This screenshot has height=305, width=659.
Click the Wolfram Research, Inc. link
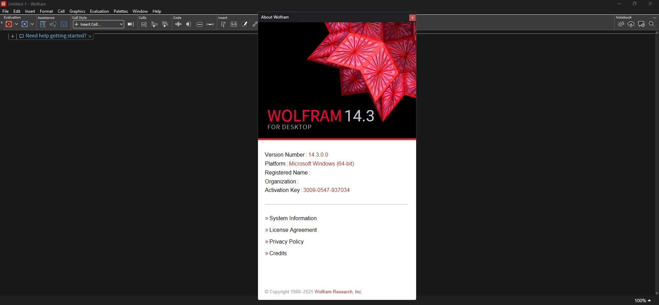(x=338, y=292)
